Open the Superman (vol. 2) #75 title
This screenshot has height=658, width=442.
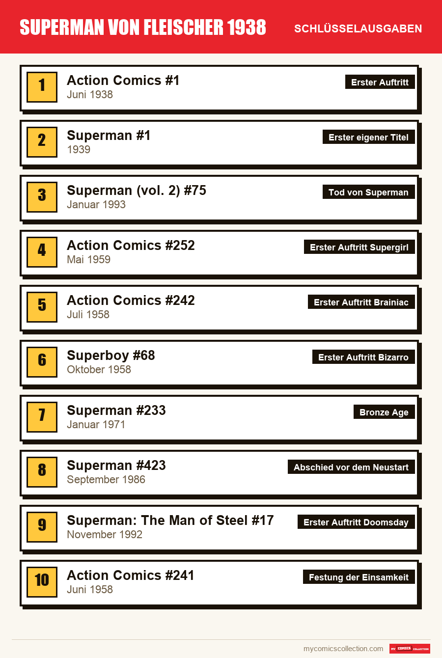click(137, 191)
